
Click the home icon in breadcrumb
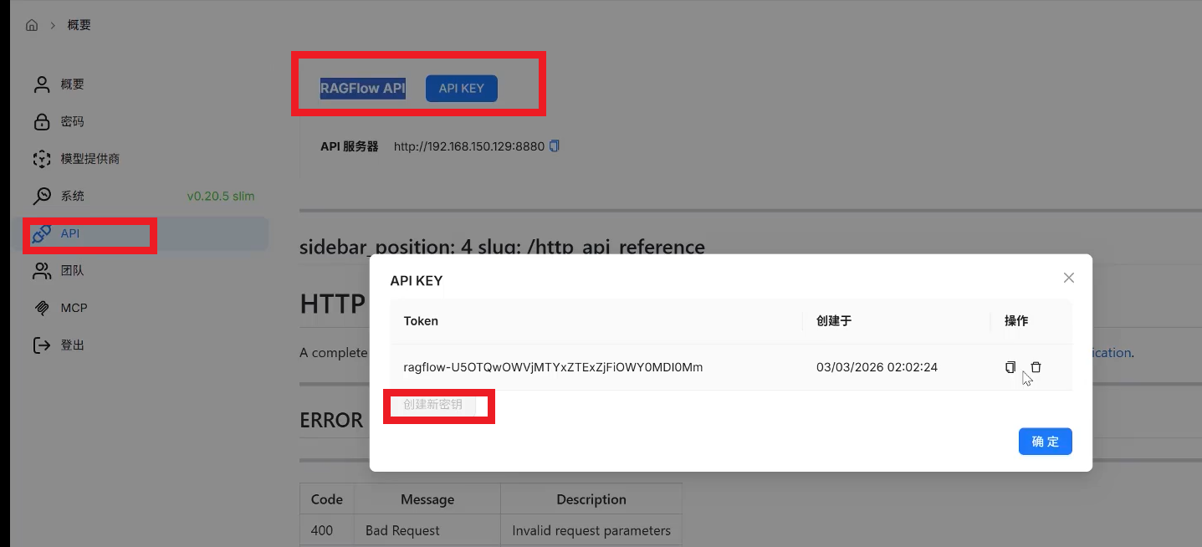[x=32, y=25]
